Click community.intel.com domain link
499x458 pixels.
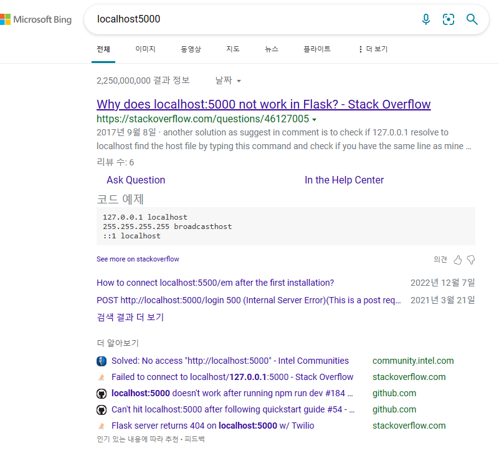(413, 361)
